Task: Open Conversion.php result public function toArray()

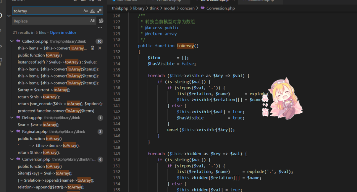Action: point(40,167)
